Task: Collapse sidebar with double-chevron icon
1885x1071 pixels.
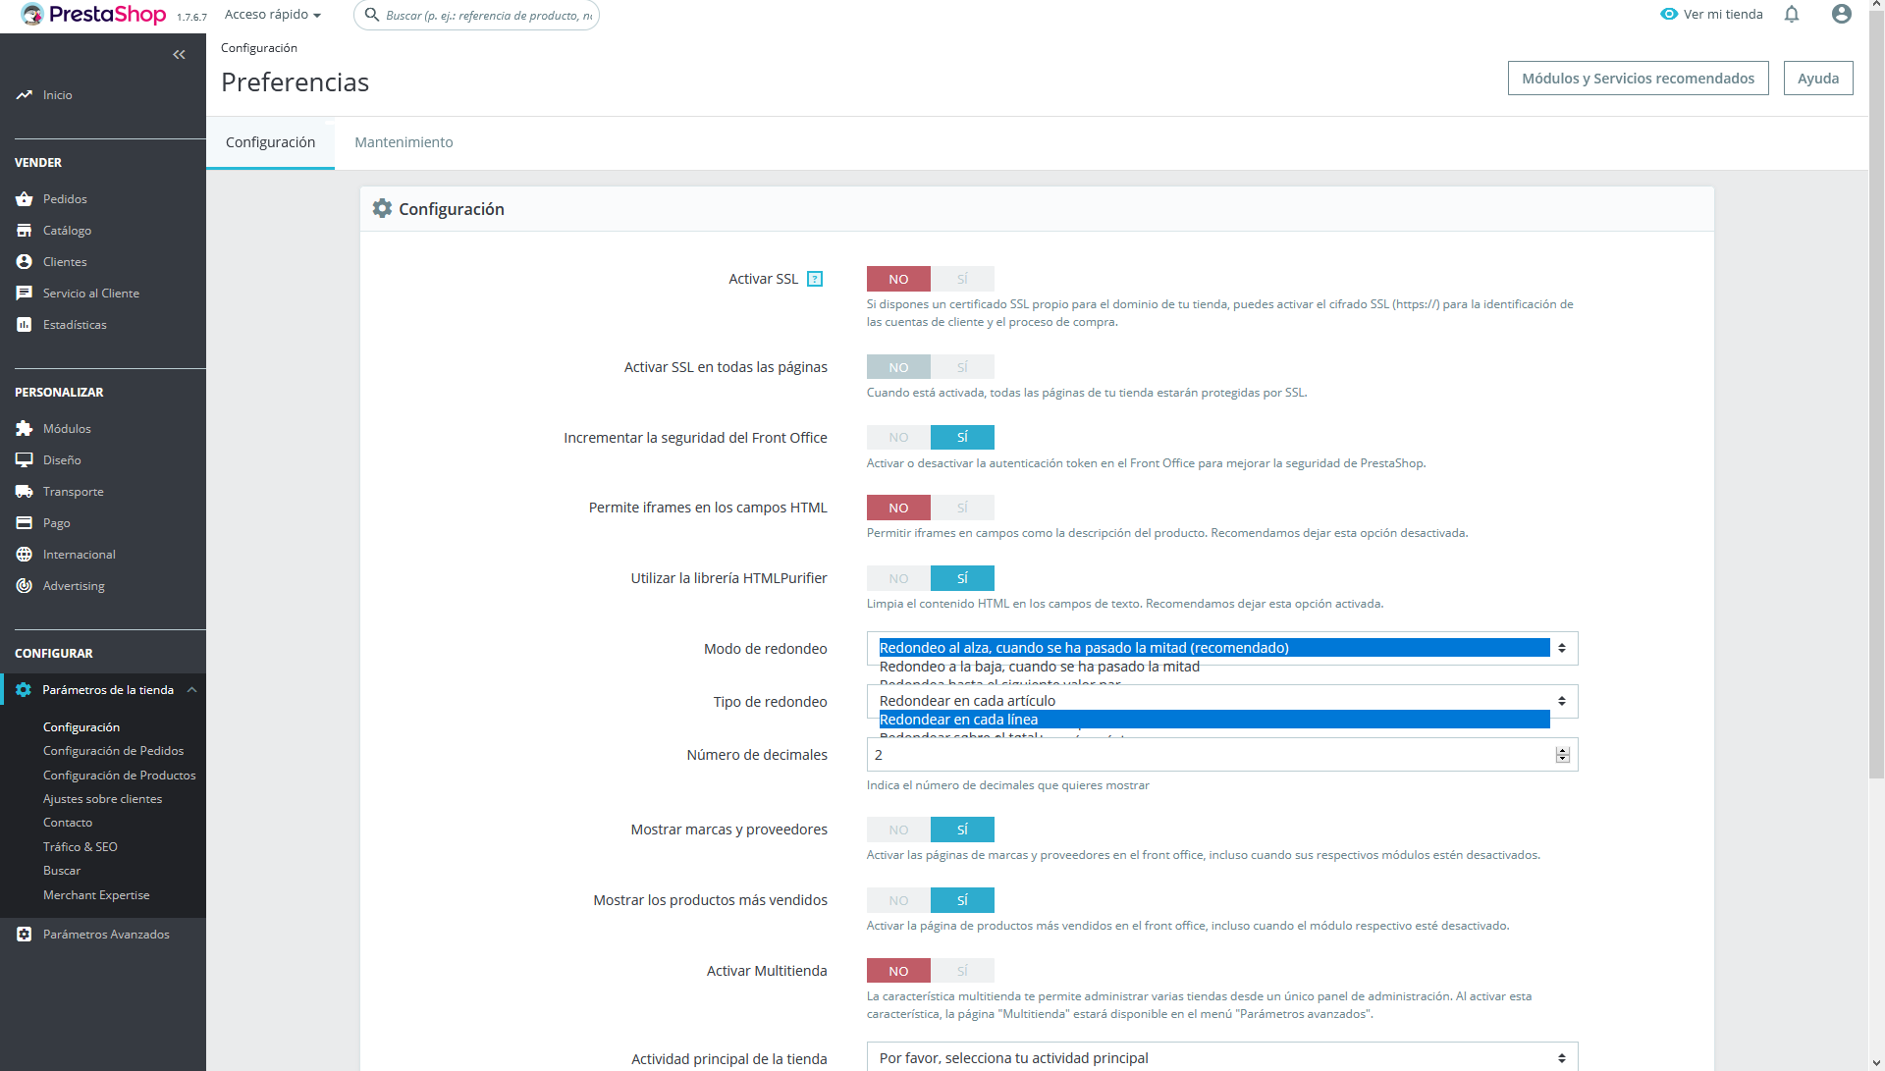Action: click(x=179, y=55)
